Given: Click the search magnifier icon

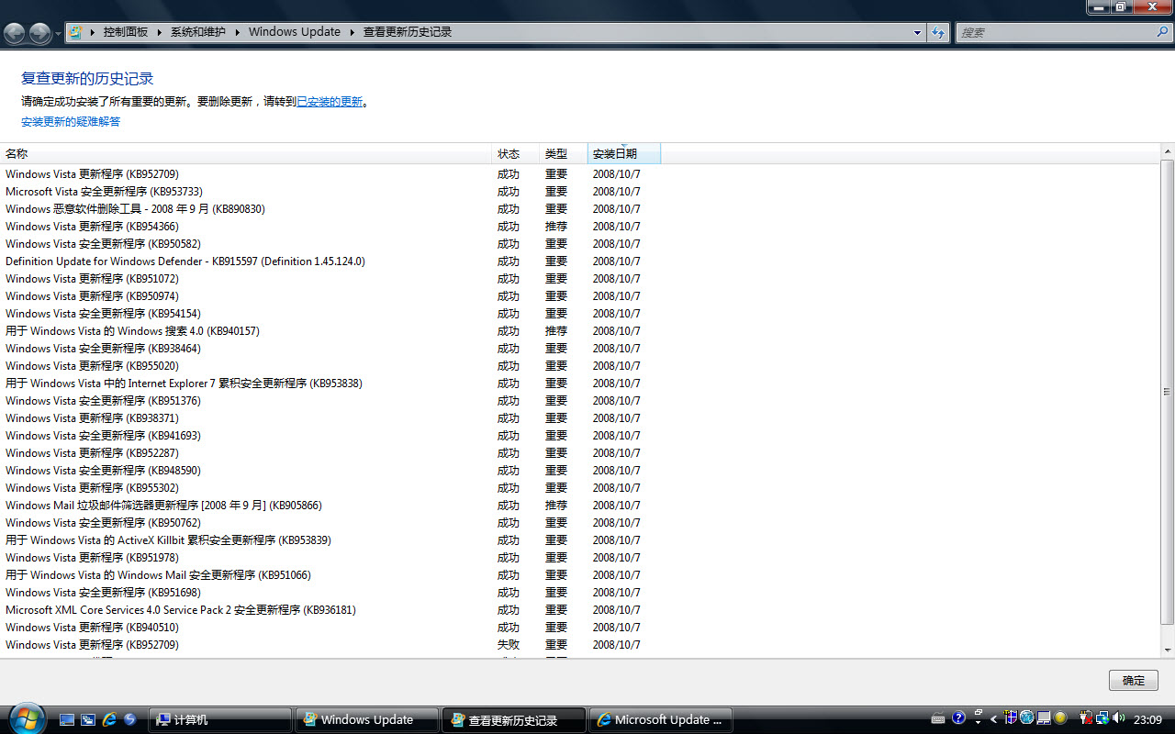Looking at the screenshot, I should [x=1162, y=32].
